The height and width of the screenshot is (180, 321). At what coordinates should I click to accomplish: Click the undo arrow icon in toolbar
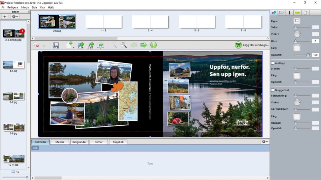(x=36, y=45)
